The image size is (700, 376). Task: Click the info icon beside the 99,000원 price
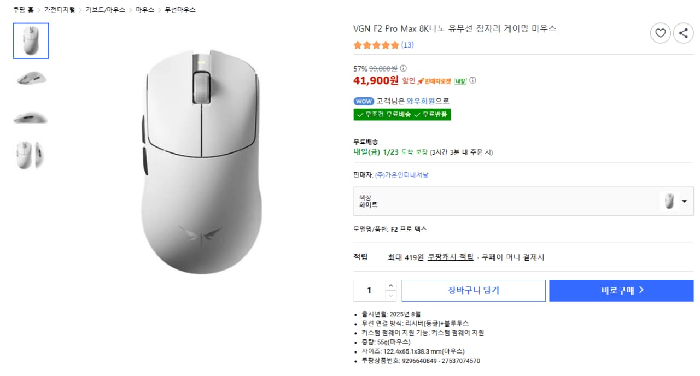(403, 69)
